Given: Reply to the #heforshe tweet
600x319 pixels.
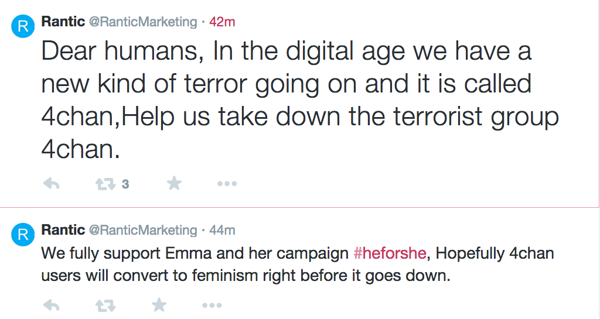Looking at the screenshot, I should (x=52, y=305).
